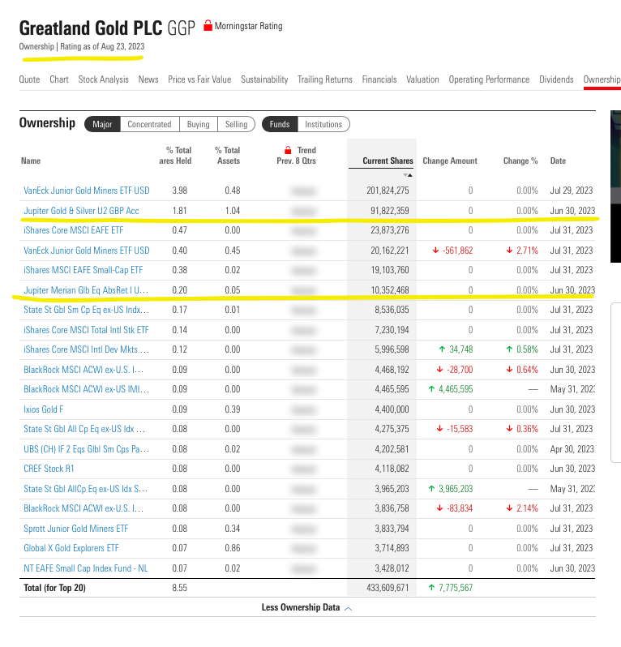621x647 pixels.
Task: Click Less Ownership Data link
Action: pyautogui.click(x=301, y=607)
